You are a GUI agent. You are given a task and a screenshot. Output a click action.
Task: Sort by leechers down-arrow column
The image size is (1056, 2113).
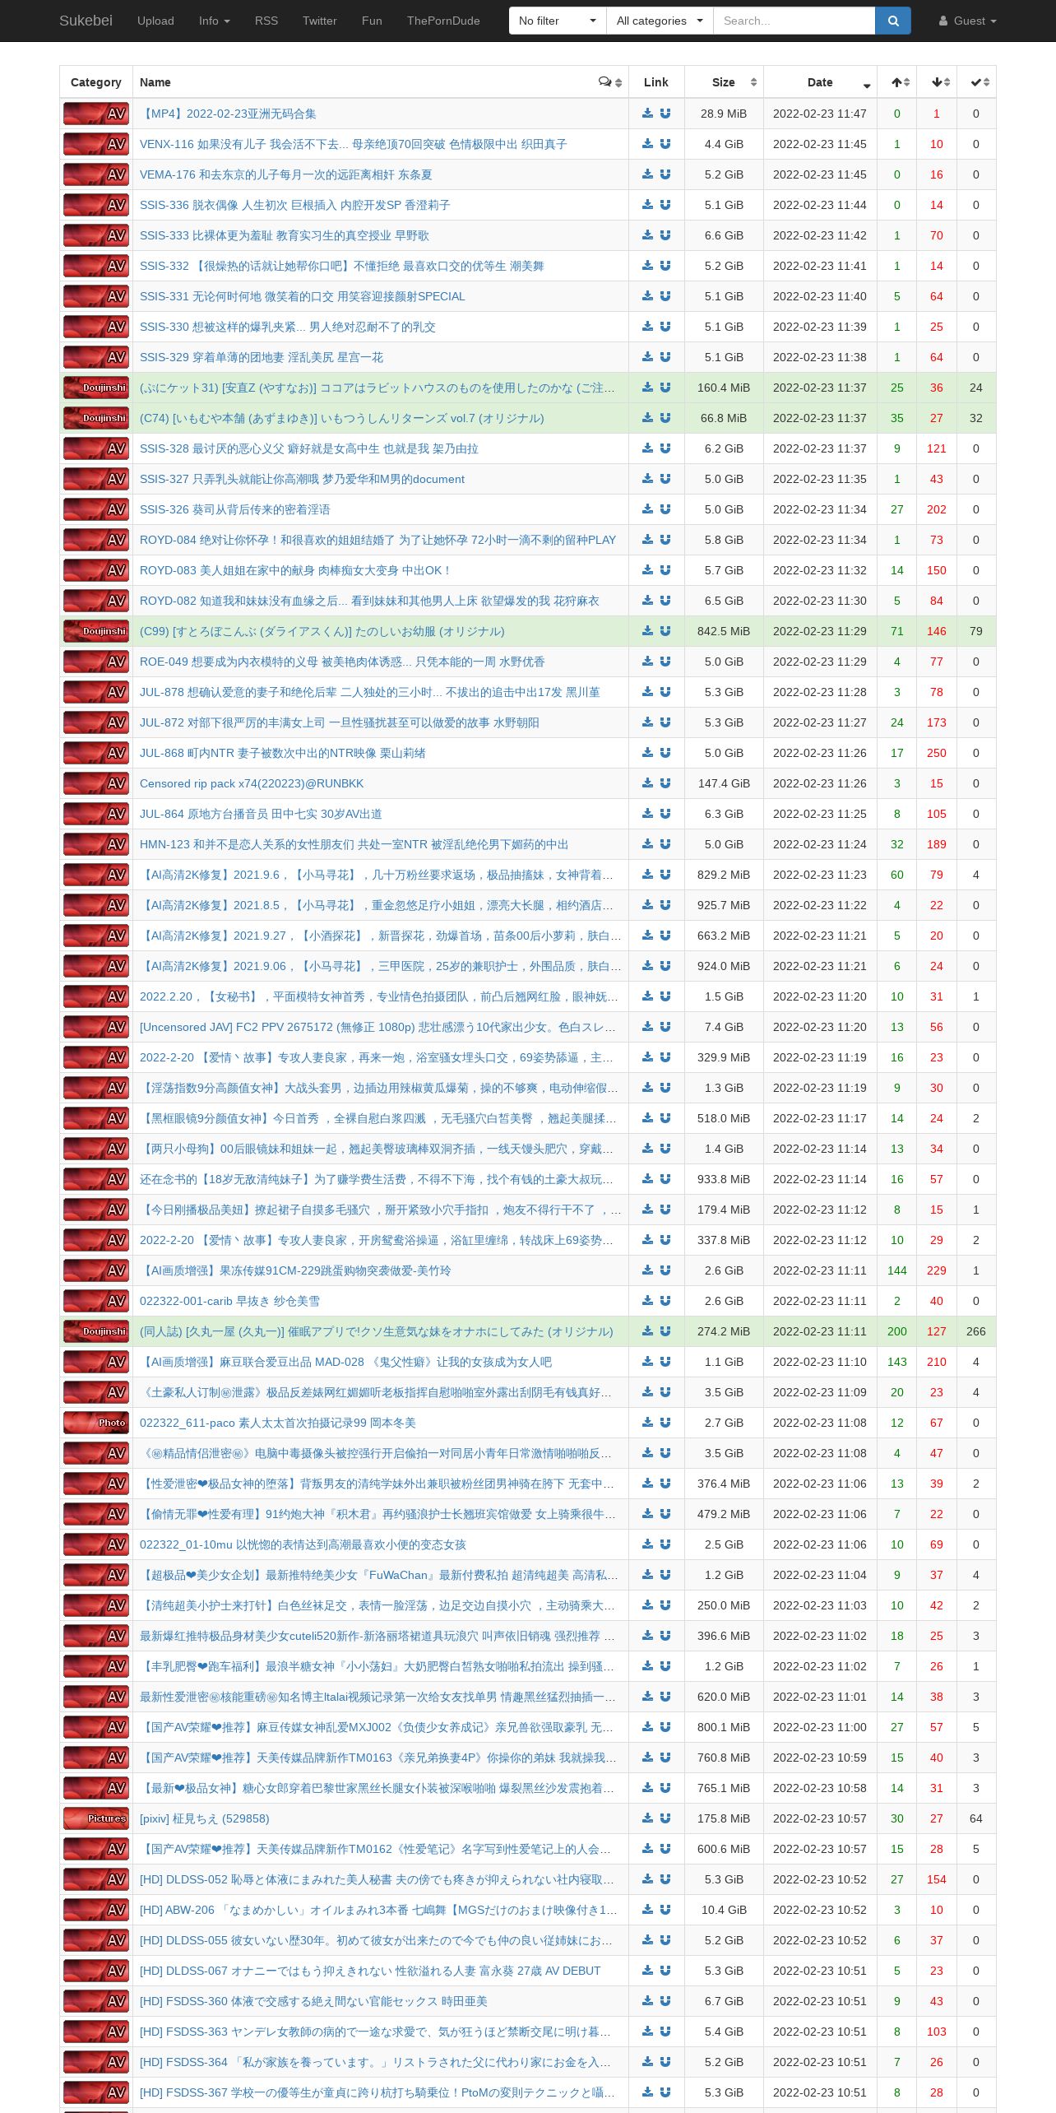pyautogui.click(x=937, y=82)
